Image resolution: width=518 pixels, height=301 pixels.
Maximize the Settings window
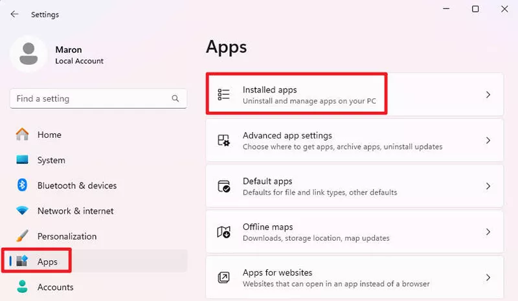[x=475, y=9]
